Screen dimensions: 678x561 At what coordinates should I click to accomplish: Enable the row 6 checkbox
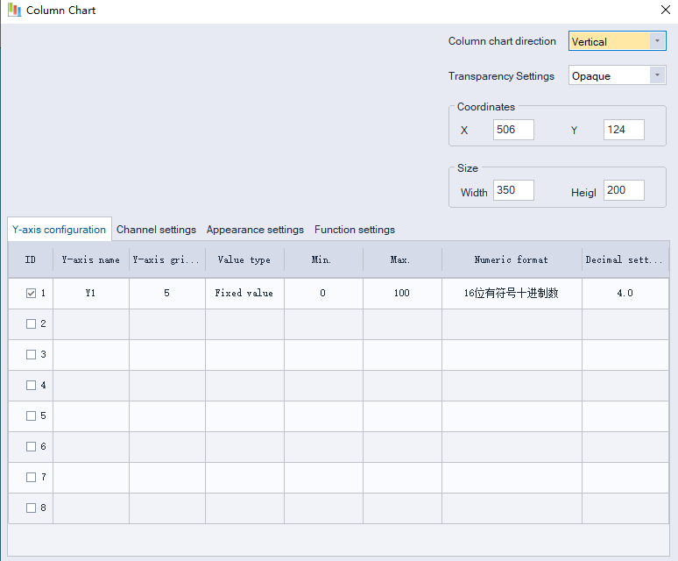(32, 447)
